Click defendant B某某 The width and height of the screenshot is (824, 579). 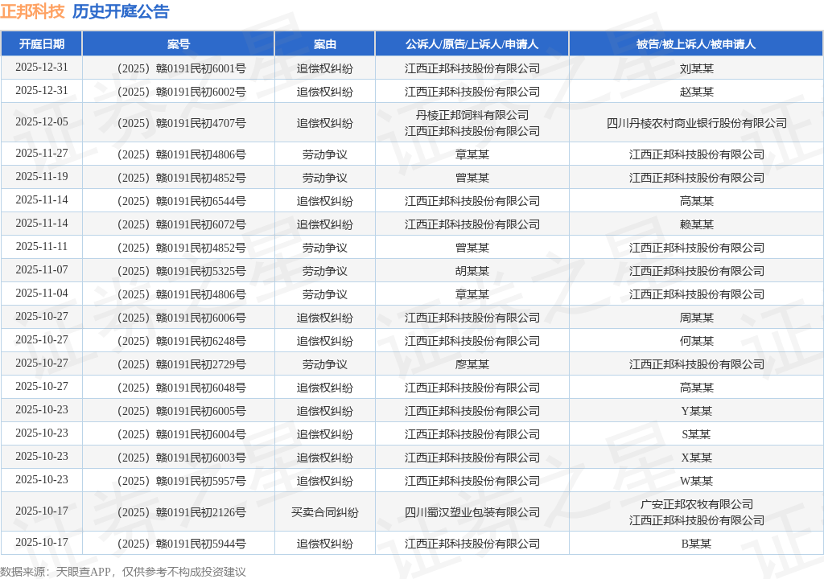coord(697,544)
